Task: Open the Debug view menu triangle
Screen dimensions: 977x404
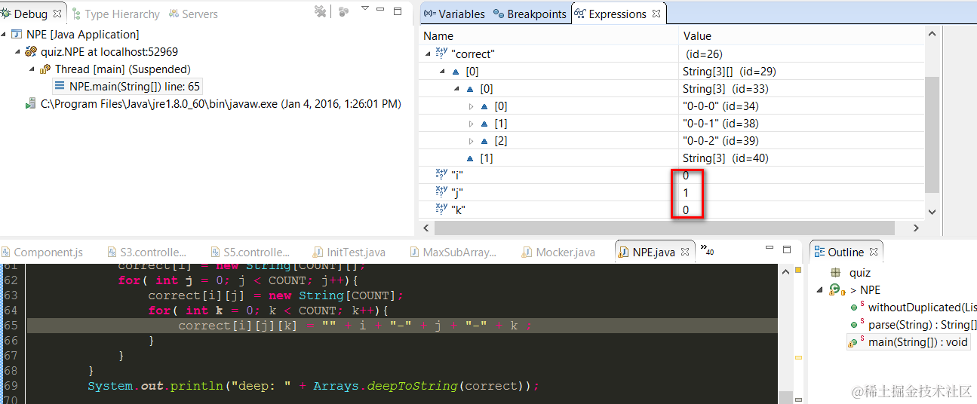Action: [365, 9]
